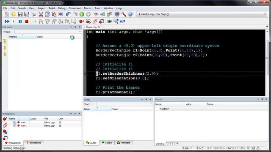Click the yellow up arrow in Call Stack panel
This screenshot has height=152, width=271.
pos(5,48)
